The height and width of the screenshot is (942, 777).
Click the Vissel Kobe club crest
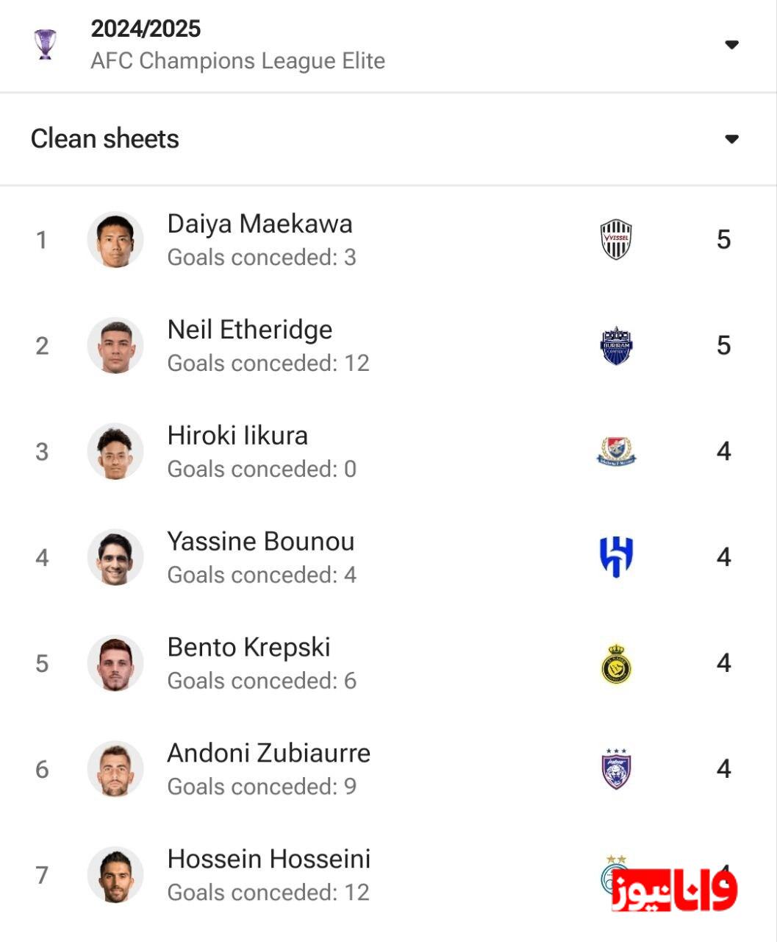616,240
